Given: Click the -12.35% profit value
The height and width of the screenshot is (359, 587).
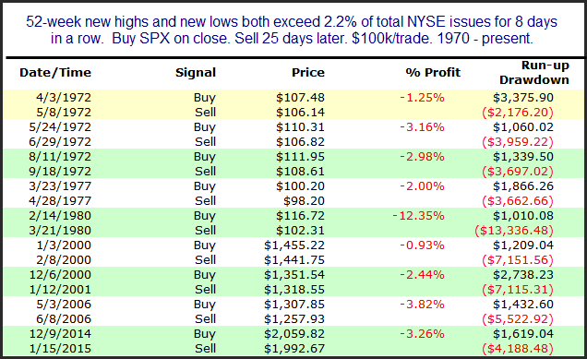Looking at the screenshot, I should (x=418, y=216).
